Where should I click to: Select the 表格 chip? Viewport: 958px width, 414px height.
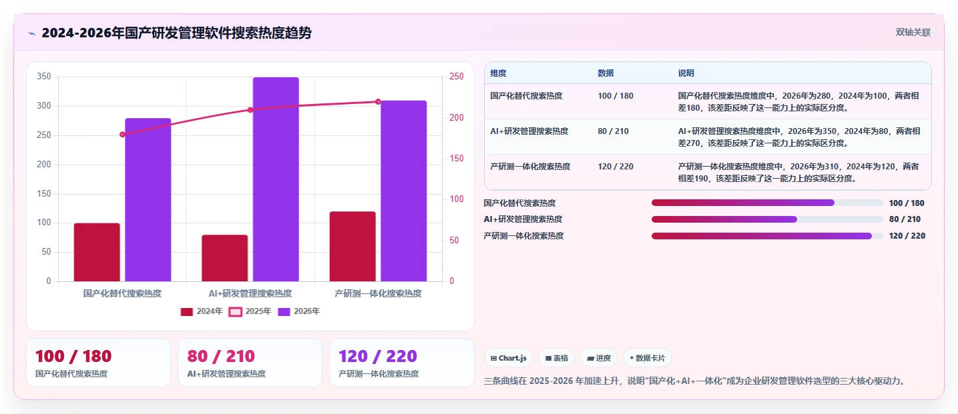tap(557, 358)
